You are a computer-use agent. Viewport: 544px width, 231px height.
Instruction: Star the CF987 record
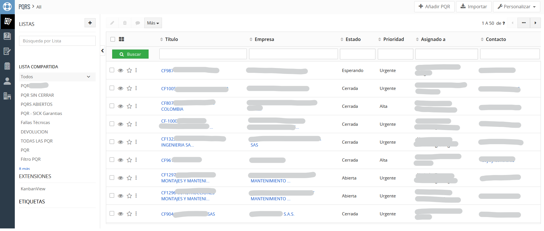[129, 70]
